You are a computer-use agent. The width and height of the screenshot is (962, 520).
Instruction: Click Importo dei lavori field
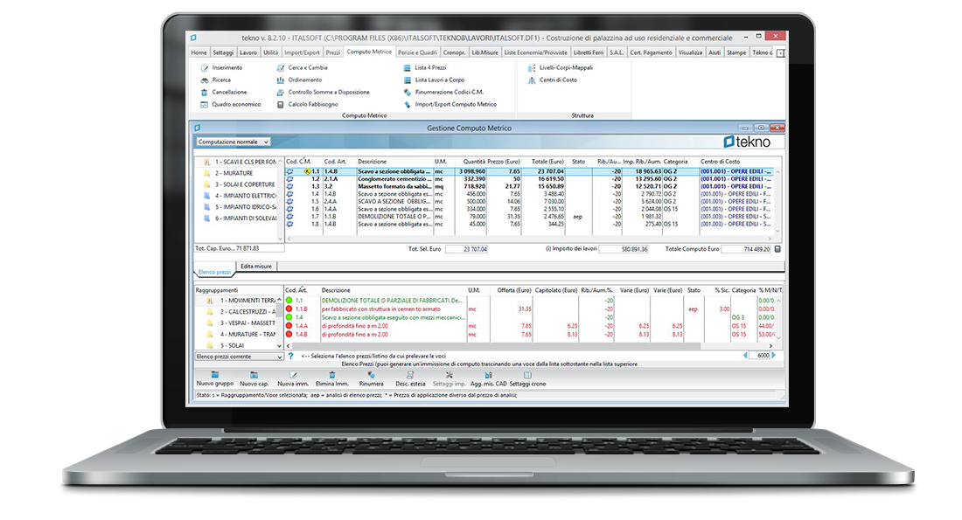[x=624, y=250]
